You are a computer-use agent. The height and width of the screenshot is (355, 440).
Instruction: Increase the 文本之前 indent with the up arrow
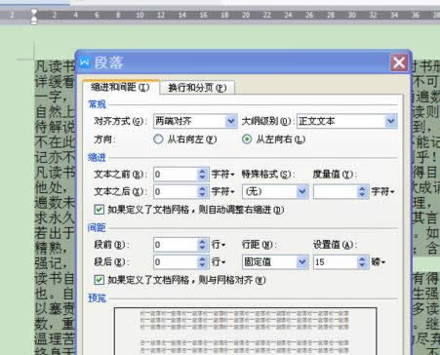202,171
